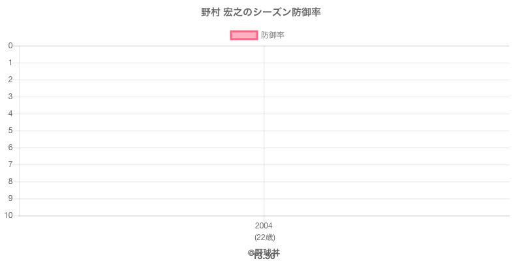Toggle the 防御率 legend label

pos(273,35)
